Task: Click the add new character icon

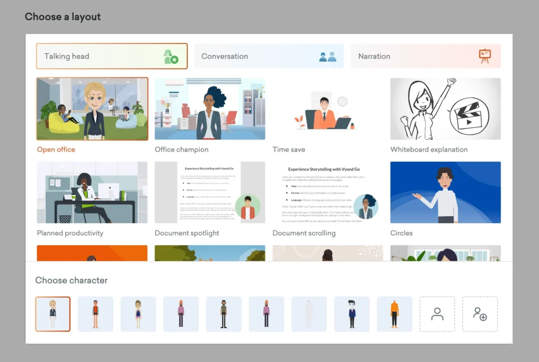Action: coord(480,314)
